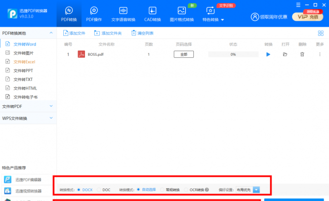Switch to grid view layout icon
Viewport: 329px width, 201px height.
(x=320, y=33)
